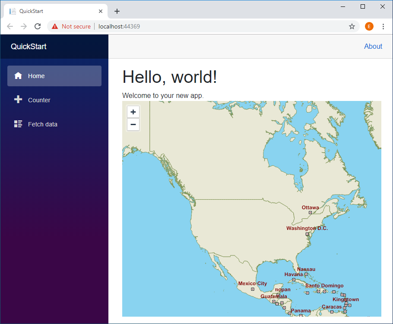Click the About link

point(373,46)
